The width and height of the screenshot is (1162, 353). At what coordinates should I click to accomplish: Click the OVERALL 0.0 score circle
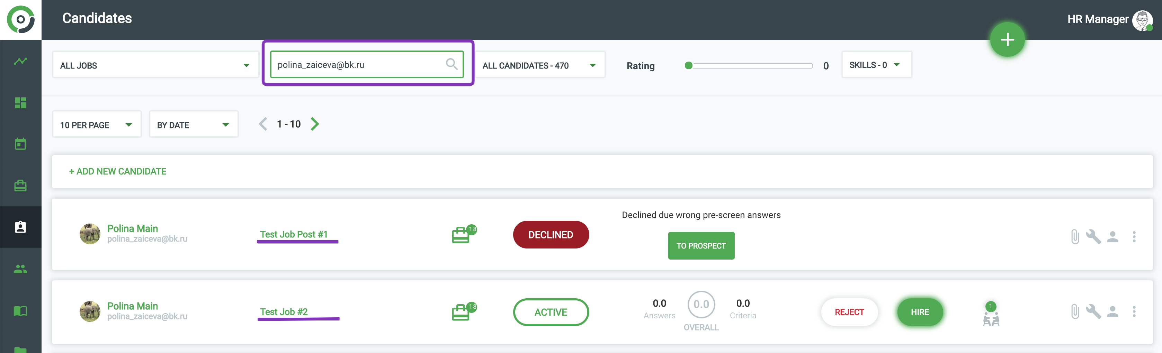(x=701, y=304)
